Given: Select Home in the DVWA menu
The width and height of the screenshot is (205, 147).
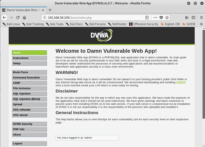Looking at the screenshot, I should tap(29, 53).
